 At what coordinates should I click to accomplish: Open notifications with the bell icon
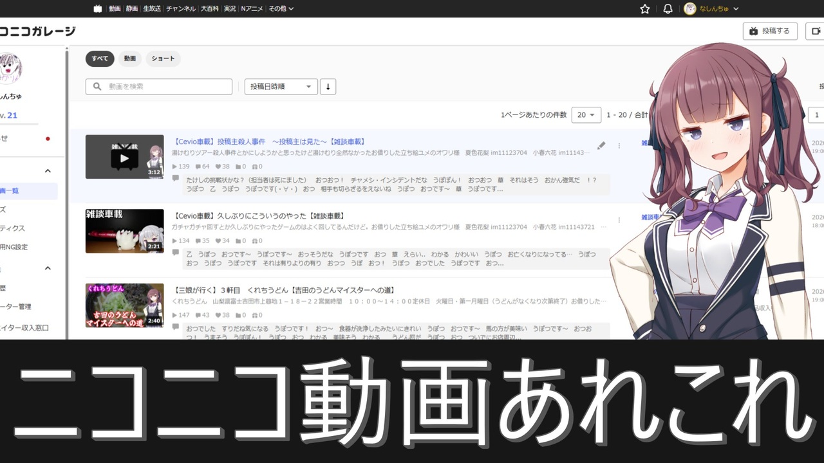click(668, 9)
